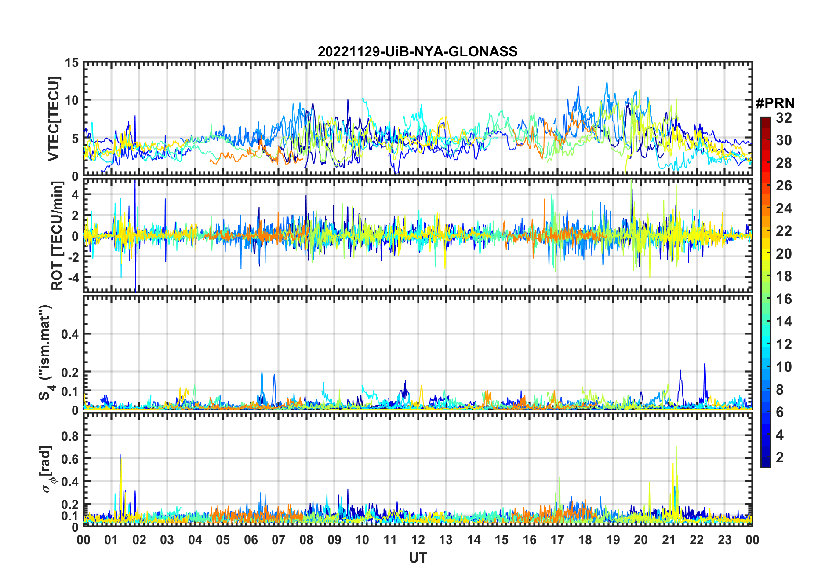Click the 5 tick on VTEC axis
The height and width of the screenshot is (585, 836).
[x=75, y=139]
